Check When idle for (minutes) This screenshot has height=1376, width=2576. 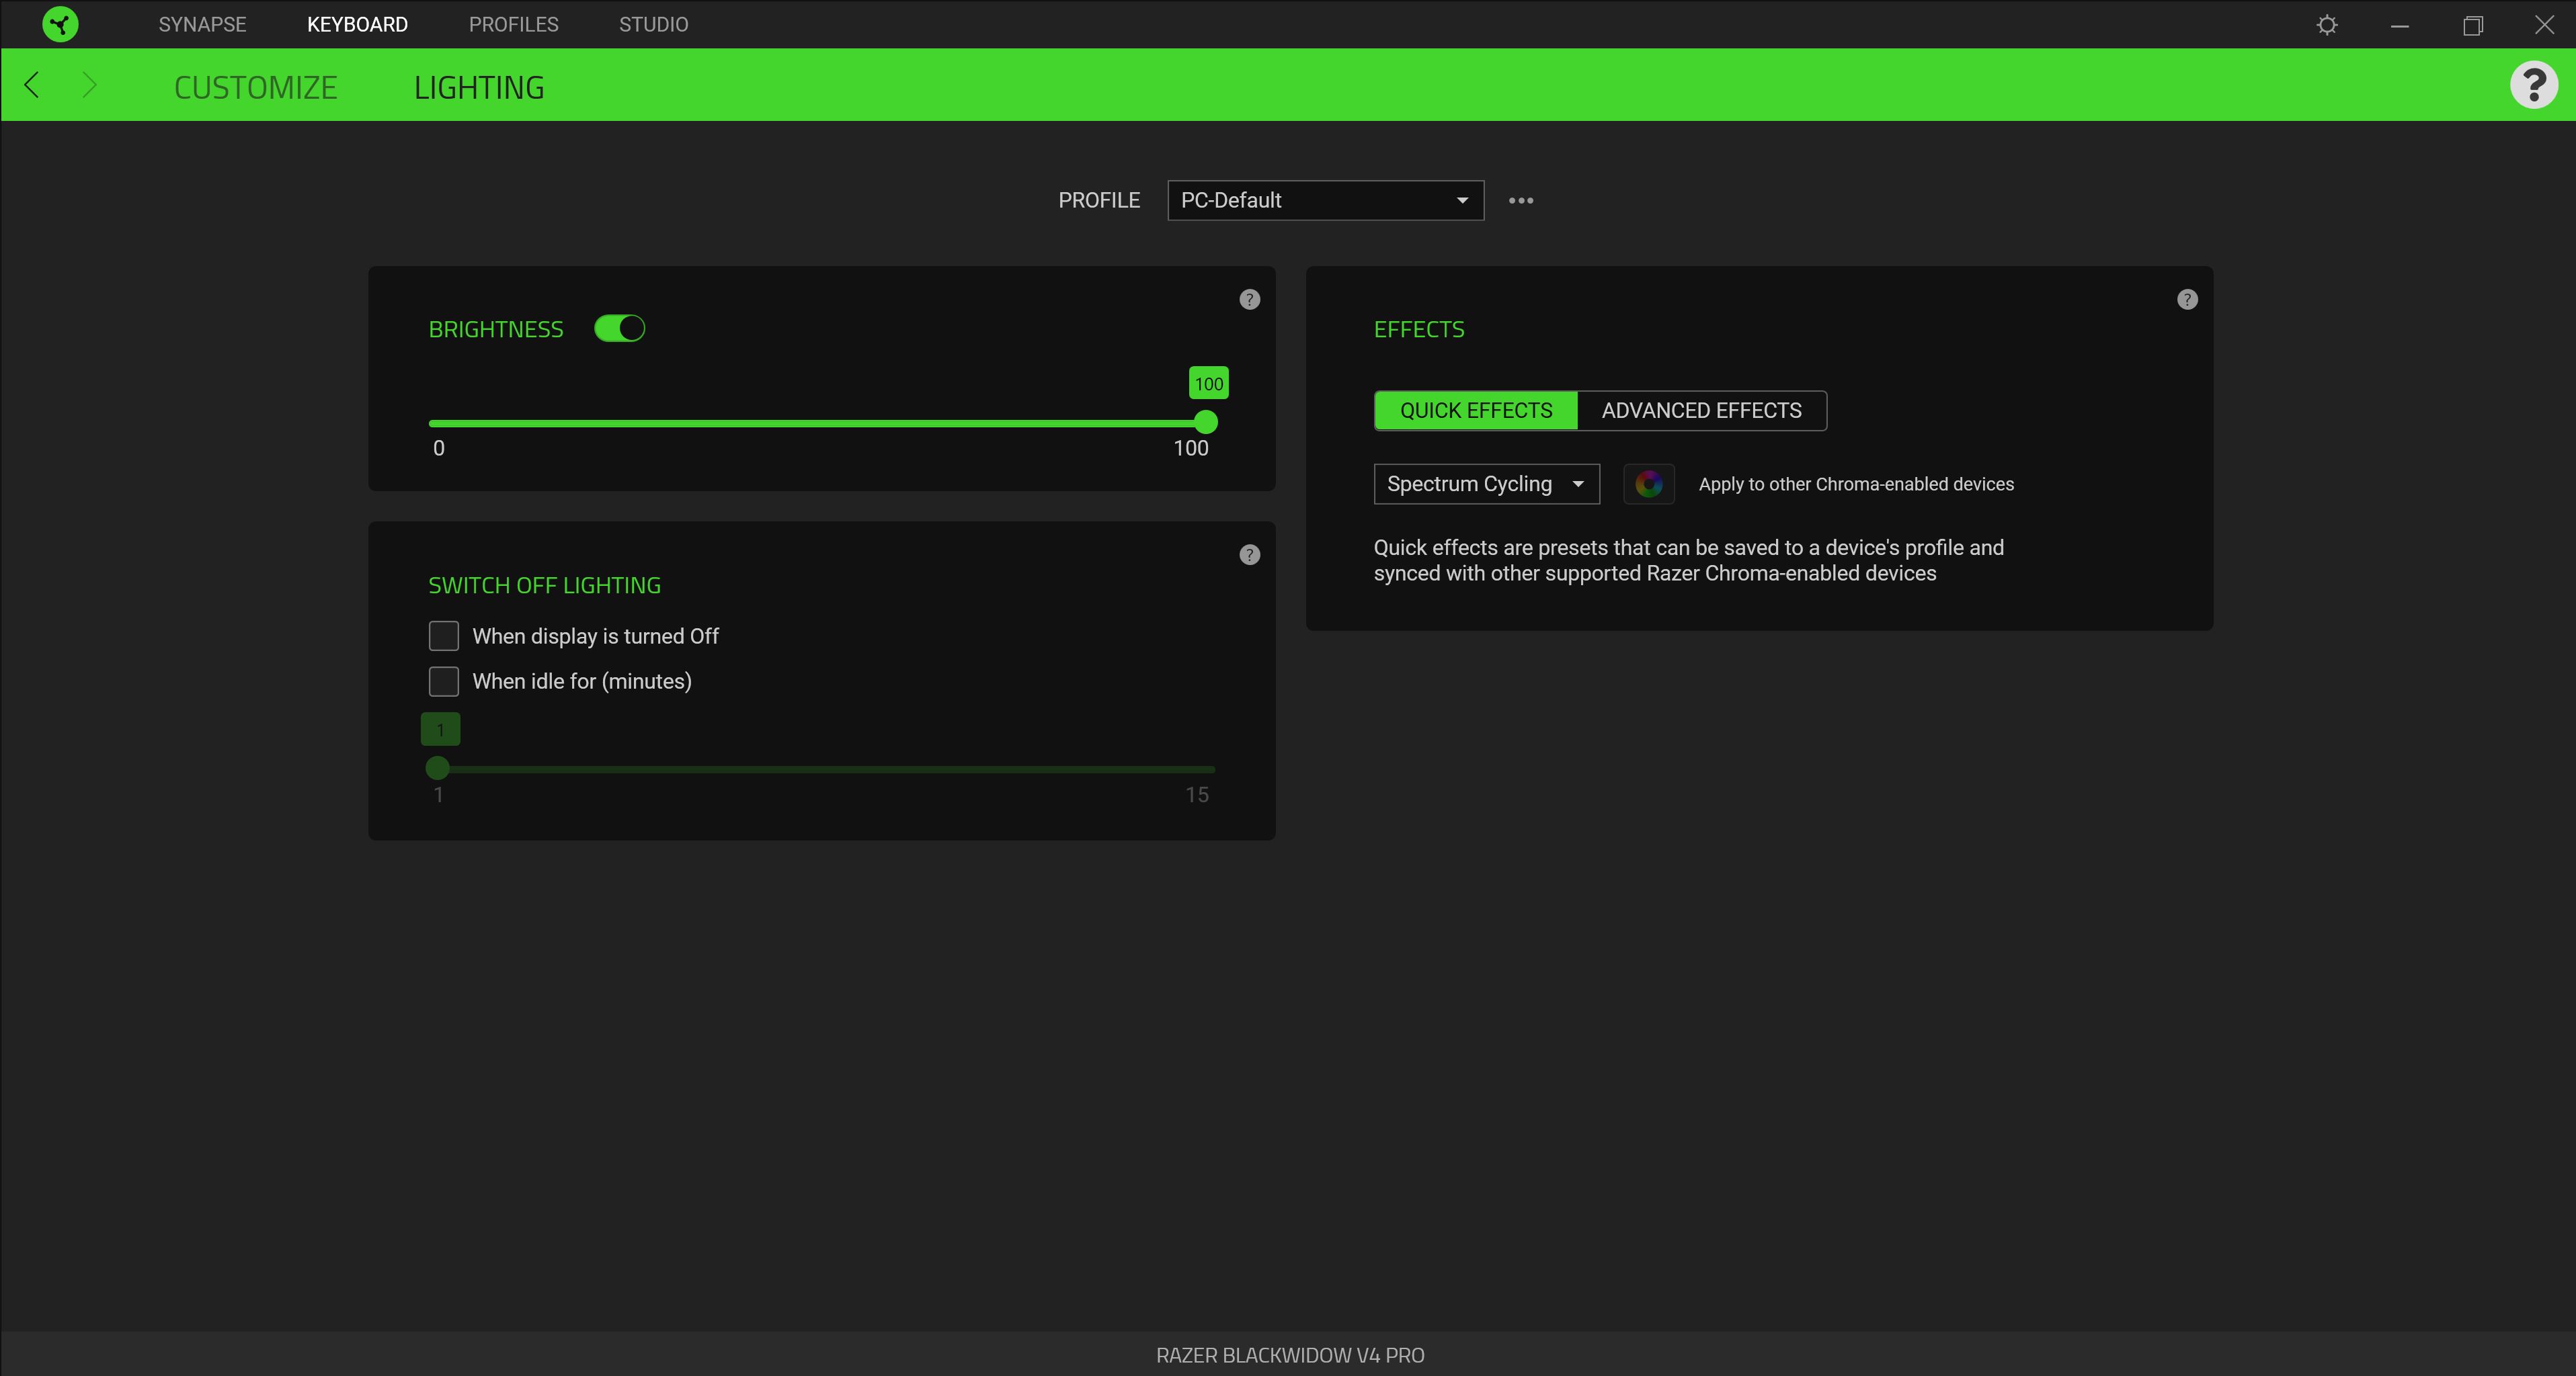pos(443,681)
